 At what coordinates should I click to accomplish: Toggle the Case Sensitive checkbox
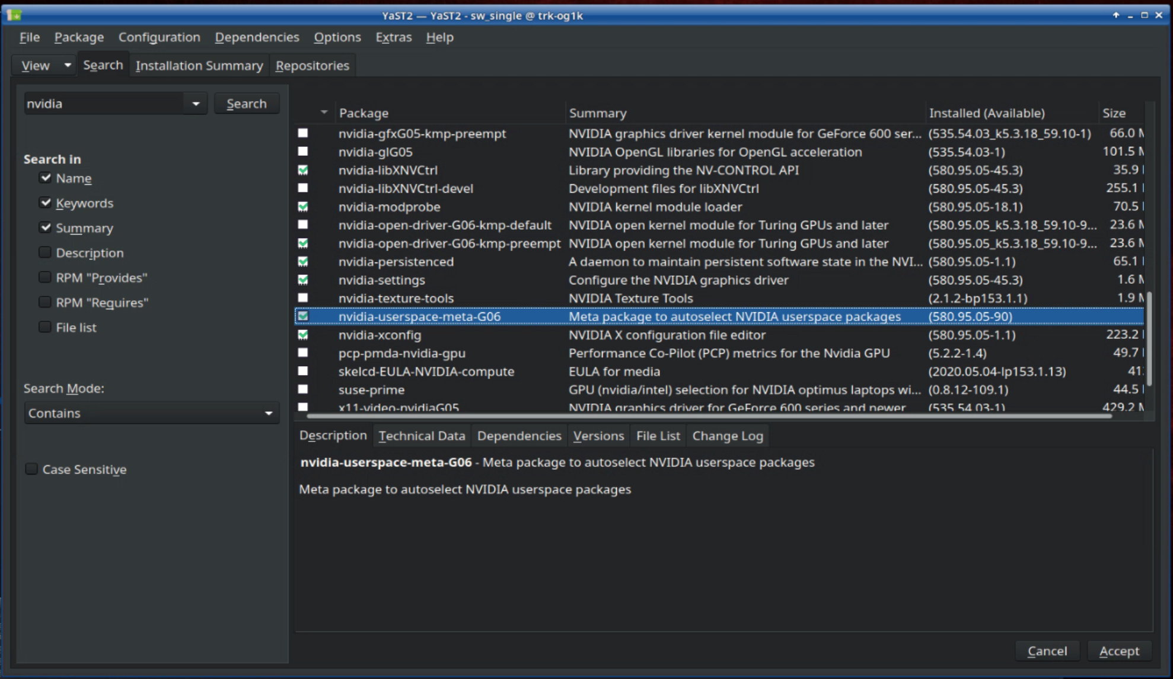[32, 469]
